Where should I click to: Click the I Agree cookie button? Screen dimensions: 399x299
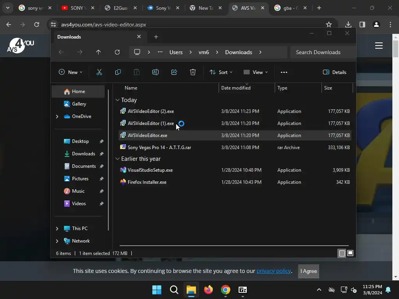[309, 271]
